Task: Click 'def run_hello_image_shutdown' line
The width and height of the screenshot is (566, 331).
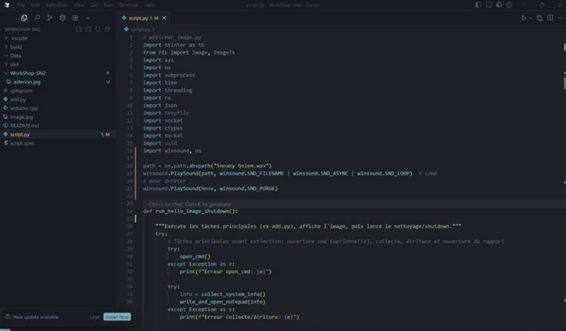Action: point(190,211)
